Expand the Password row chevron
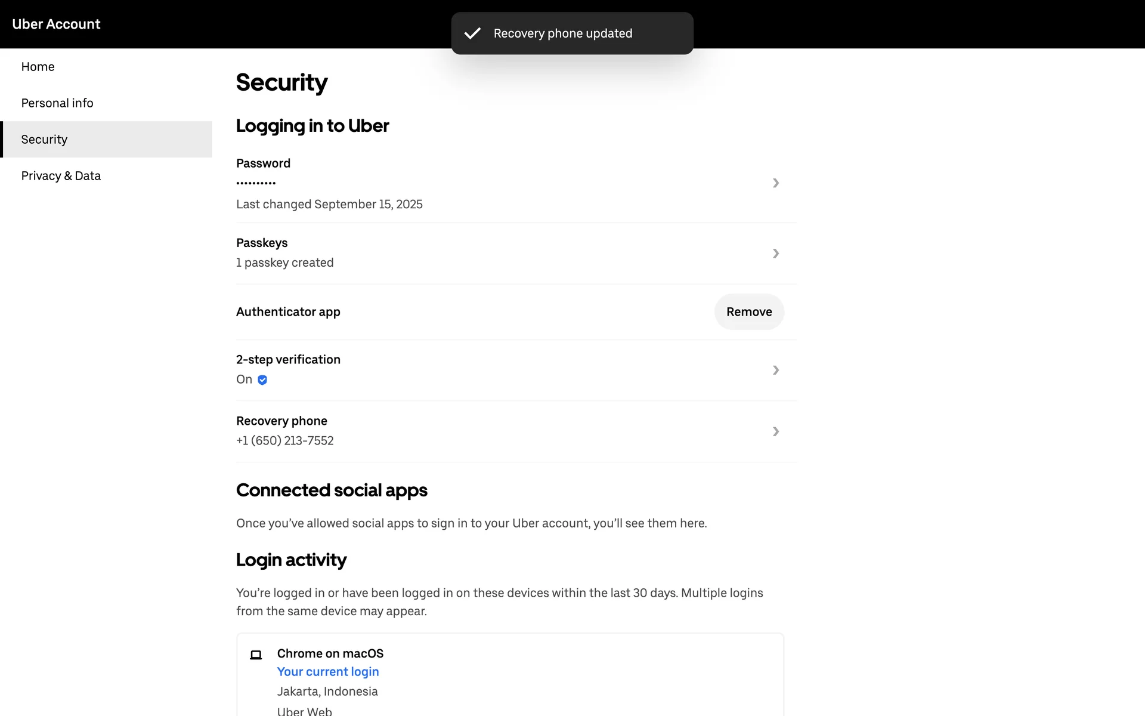Image resolution: width=1145 pixels, height=716 pixels. pyautogui.click(x=775, y=183)
